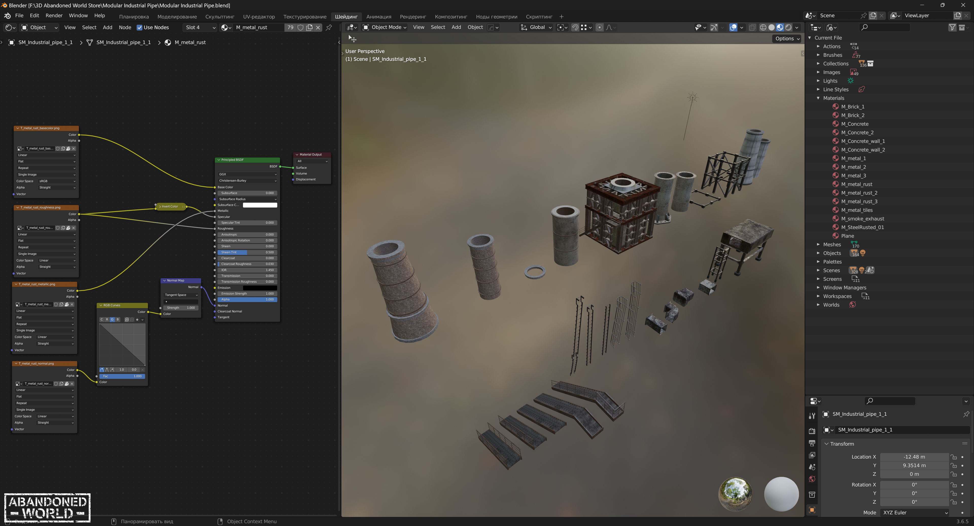Switch to the Моделирование workspace tab
The height and width of the screenshot is (526, 974).
(x=177, y=17)
